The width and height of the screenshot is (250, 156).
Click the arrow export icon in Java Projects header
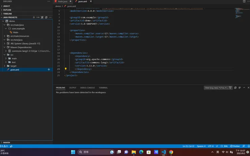(38, 17)
